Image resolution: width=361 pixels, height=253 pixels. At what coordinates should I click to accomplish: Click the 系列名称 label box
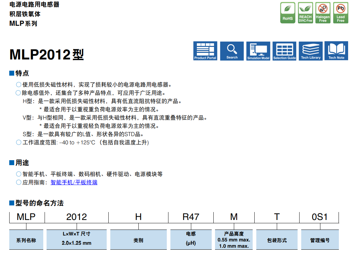click(26, 240)
